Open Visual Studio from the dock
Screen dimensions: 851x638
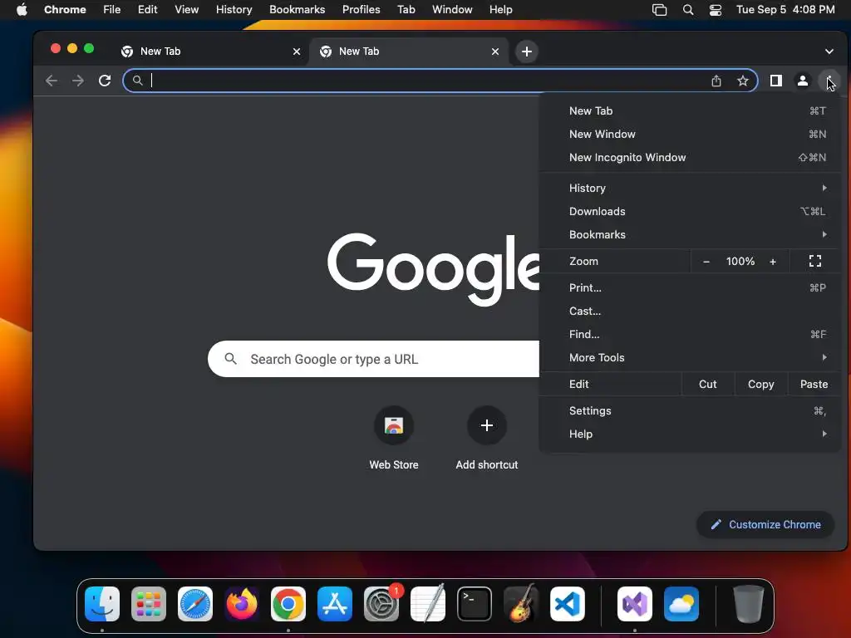635,604
